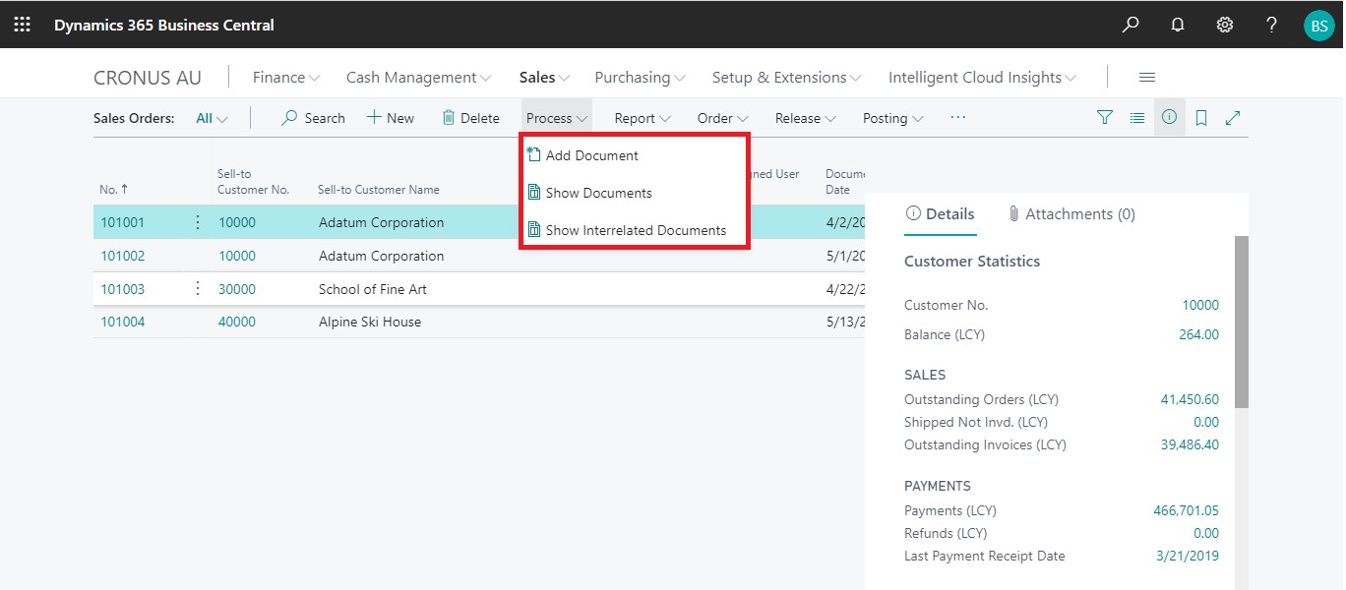The image size is (1346, 590).
Task: Expand the Posting action menu
Action: [x=892, y=118]
